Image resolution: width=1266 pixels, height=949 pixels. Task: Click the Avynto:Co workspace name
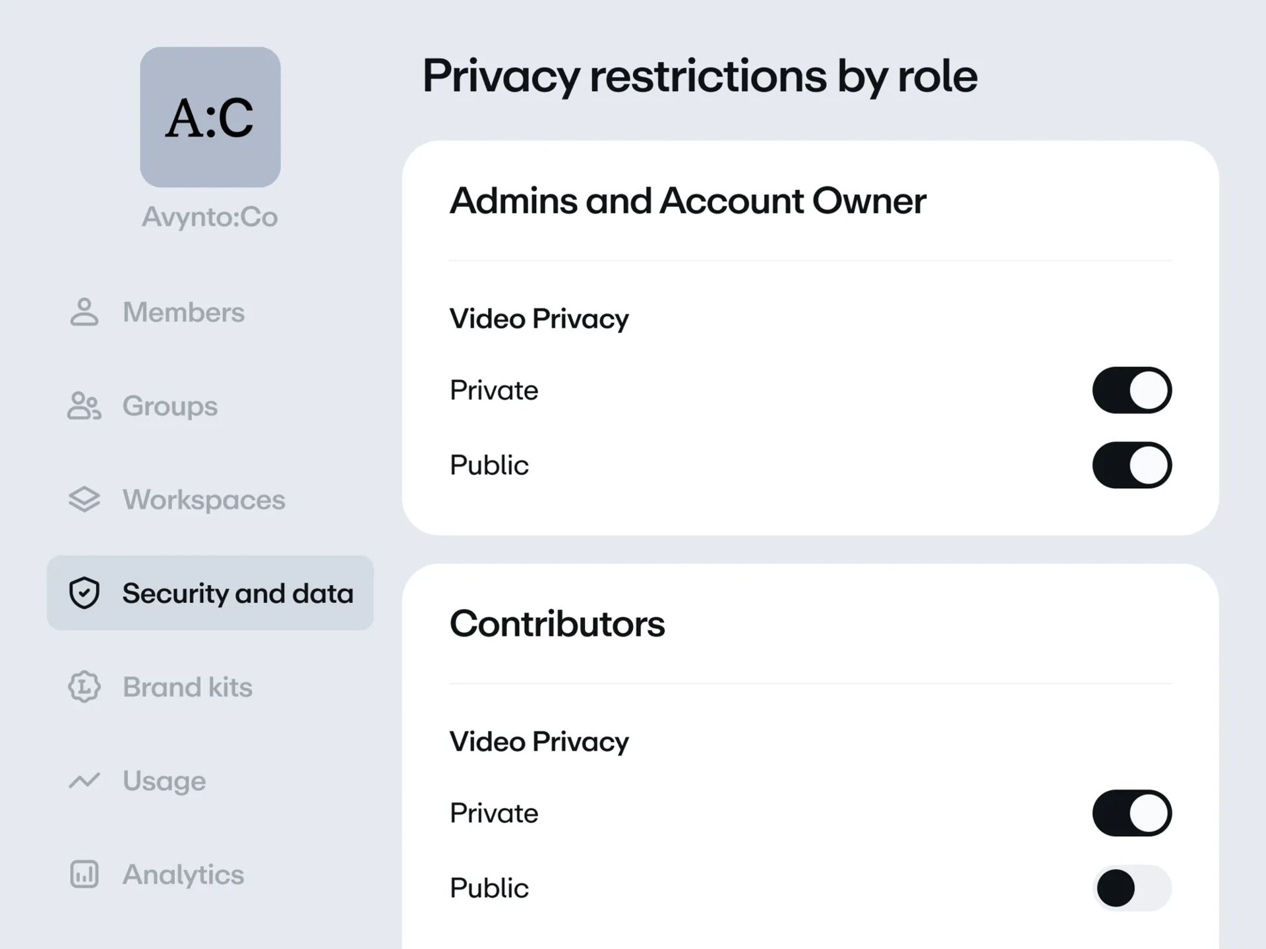pyautogui.click(x=210, y=217)
